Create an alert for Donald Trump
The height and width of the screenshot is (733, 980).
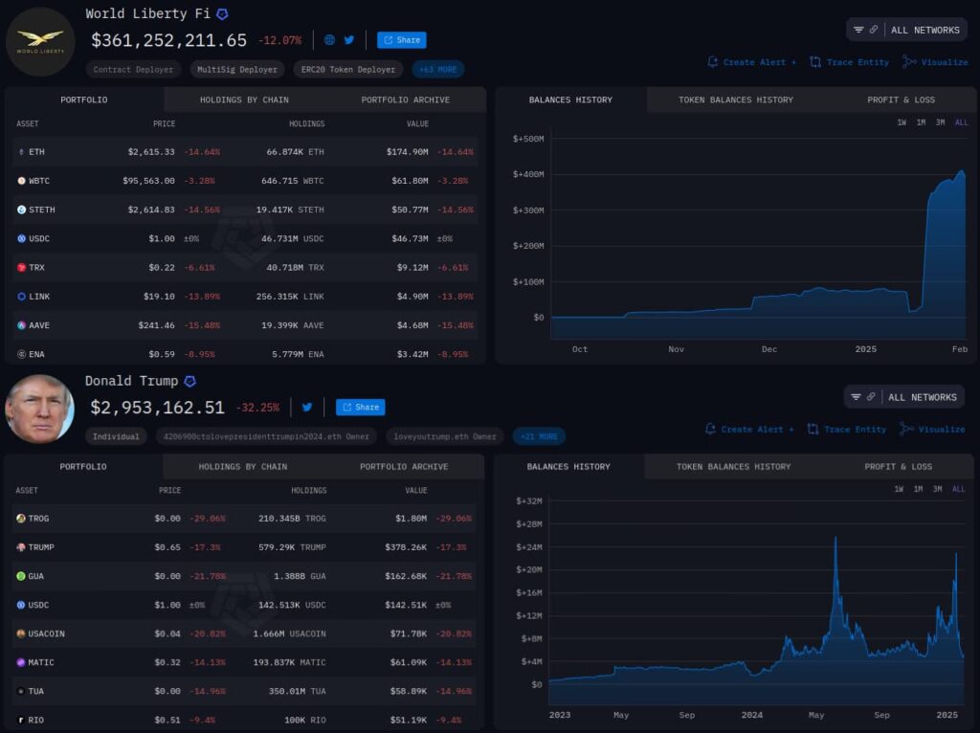(749, 429)
